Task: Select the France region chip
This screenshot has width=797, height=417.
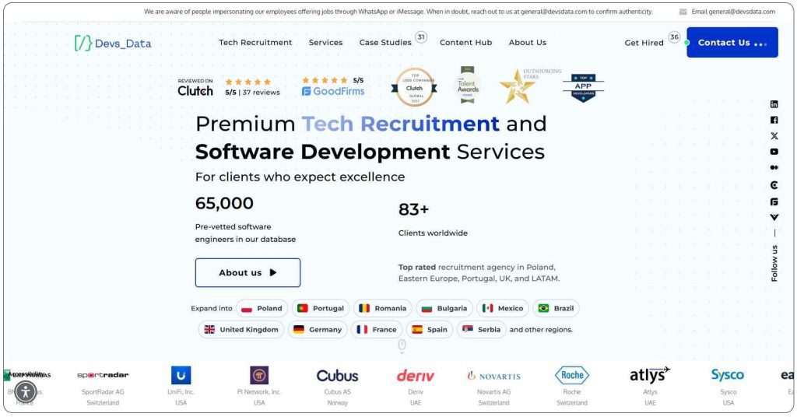Action: (x=377, y=330)
